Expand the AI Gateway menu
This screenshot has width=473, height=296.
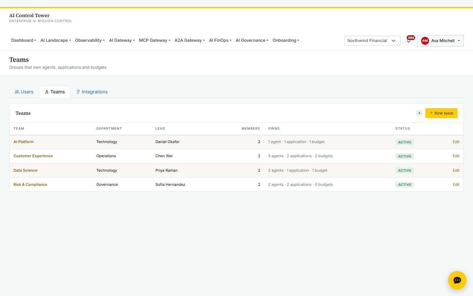(122, 40)
